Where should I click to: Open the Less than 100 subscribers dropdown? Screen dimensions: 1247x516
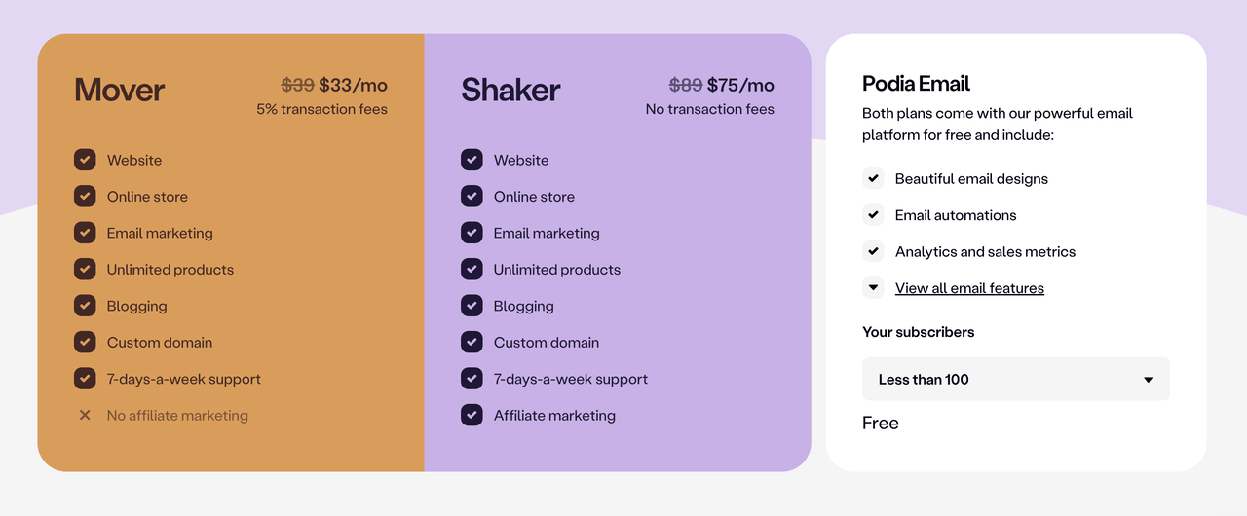(1016, 379)
